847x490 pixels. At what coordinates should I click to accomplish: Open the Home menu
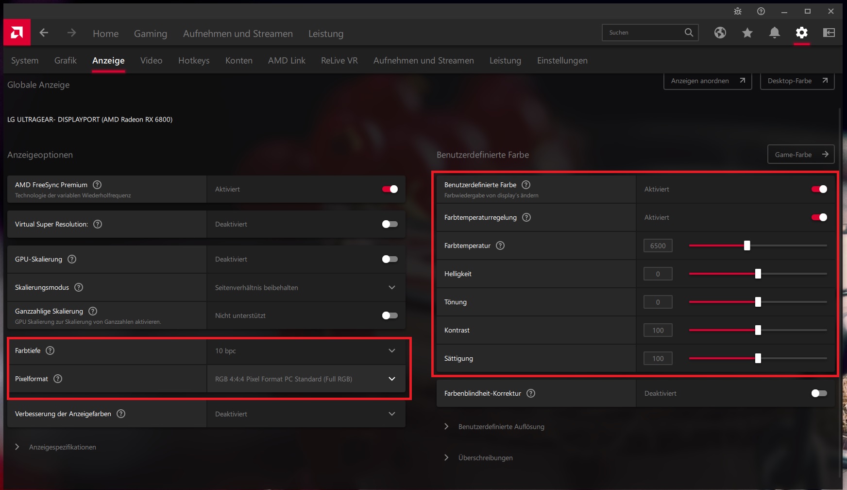[x=106, y=34]
